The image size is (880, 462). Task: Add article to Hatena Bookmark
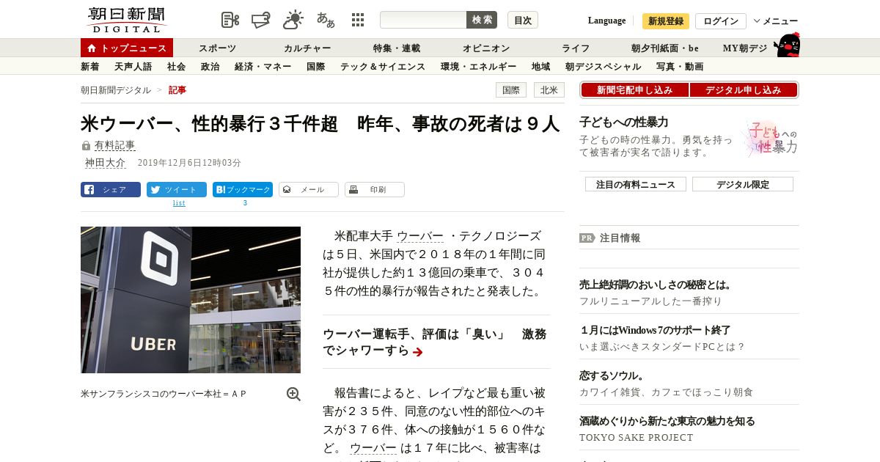pyautogui.click(x=243, y=189)
